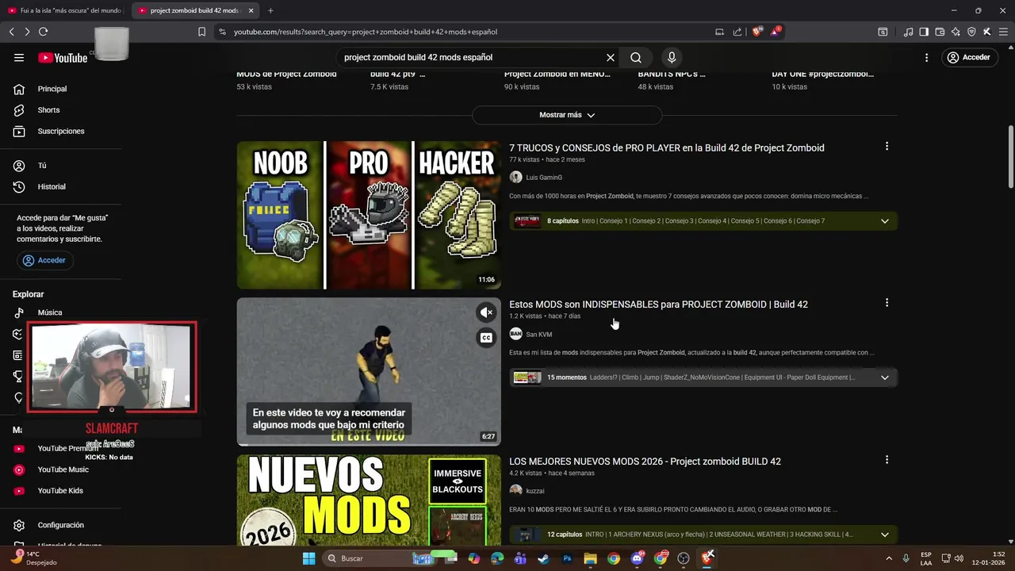This screenshot has width=1015, height=571.
Task: Expand the Mostrar más section
Action: pyautogui.click(x=567, y=115)
